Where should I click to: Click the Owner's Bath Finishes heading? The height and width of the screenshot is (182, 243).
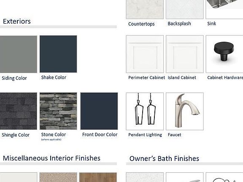164,159
